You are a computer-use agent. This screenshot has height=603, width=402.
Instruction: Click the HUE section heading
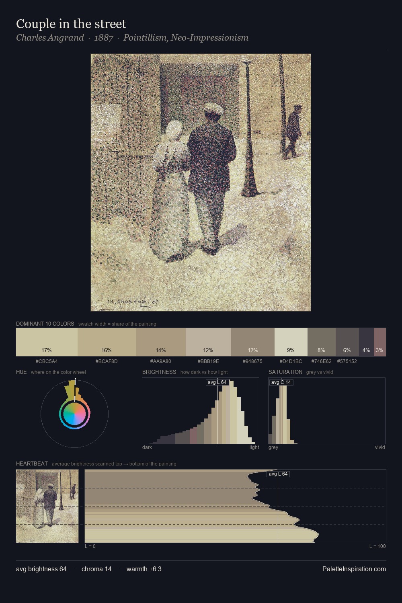[21, 372]
